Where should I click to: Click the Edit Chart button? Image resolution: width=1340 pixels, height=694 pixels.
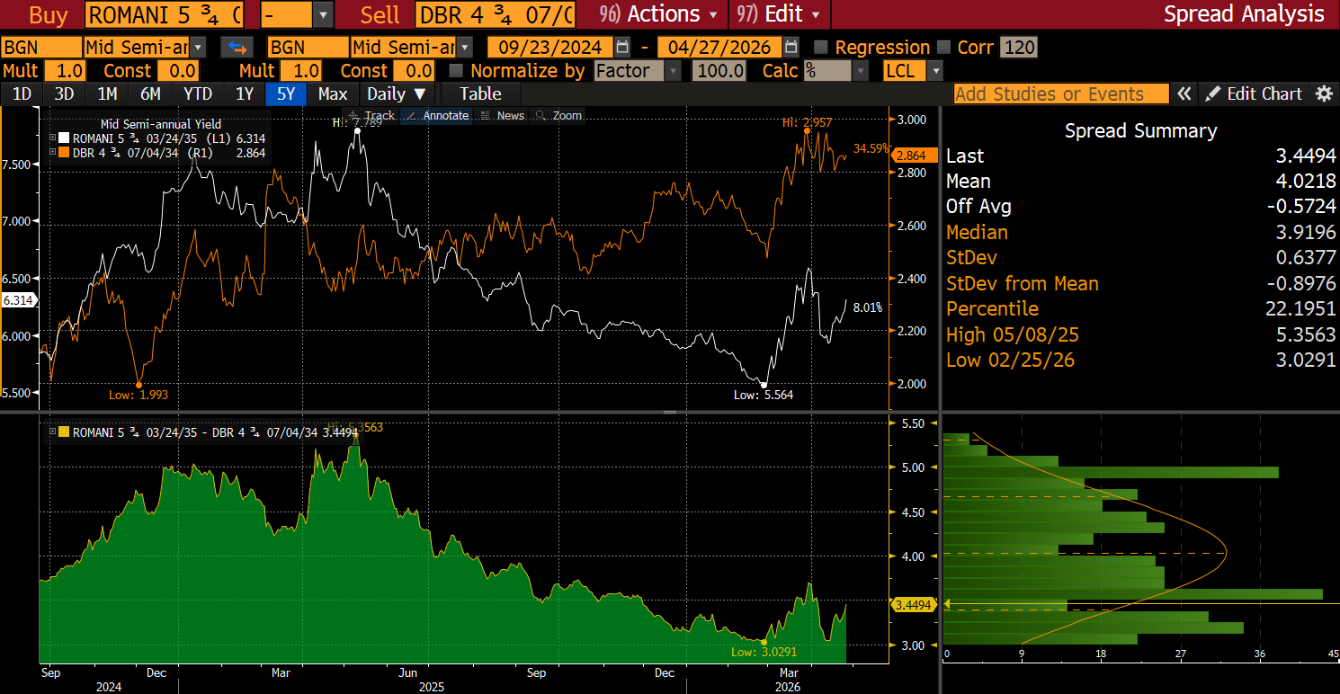(1254, 94)
